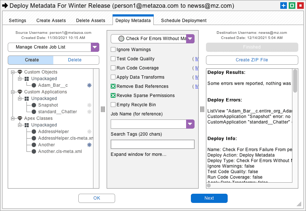Open the Check For Errors deploy type dropdown

coord(190,39)
